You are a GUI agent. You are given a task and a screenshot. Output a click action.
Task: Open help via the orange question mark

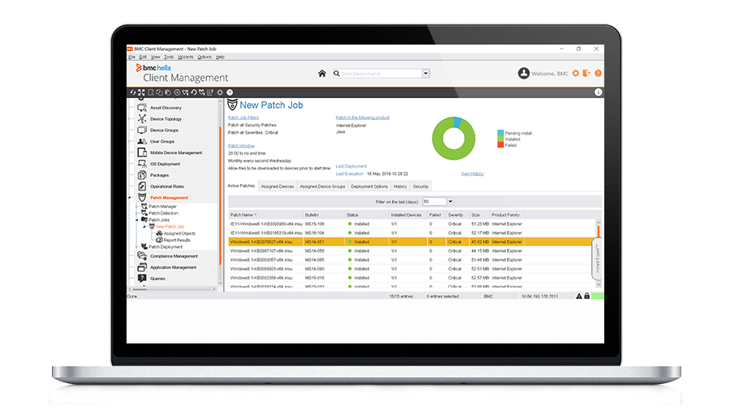[x=598, y=74]
